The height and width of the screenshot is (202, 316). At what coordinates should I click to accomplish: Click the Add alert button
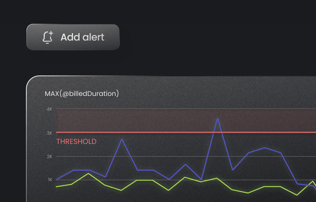click(x=73, y=37)
